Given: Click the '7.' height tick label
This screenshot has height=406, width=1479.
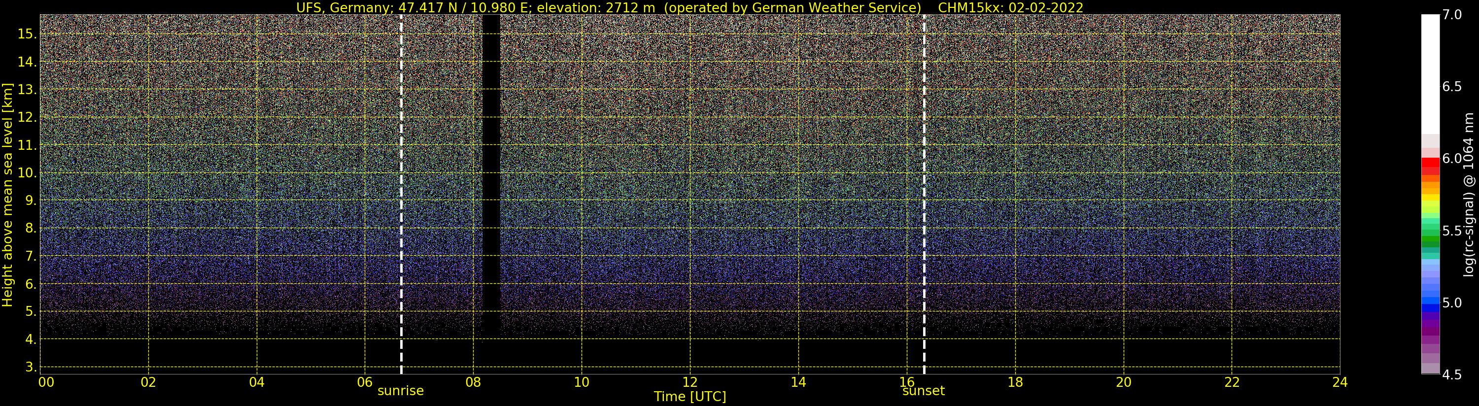Looking at the screenshot, I should coord(31,256).
